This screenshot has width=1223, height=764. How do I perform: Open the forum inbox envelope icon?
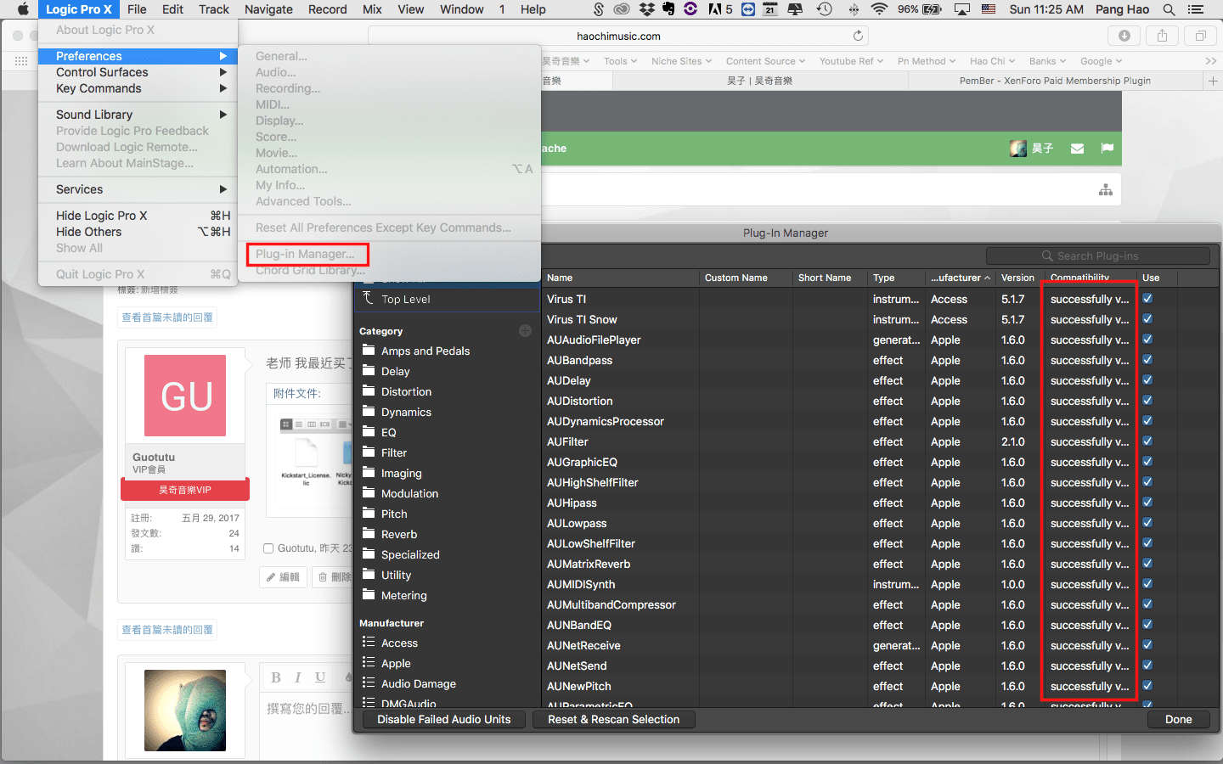point(1077,149)
